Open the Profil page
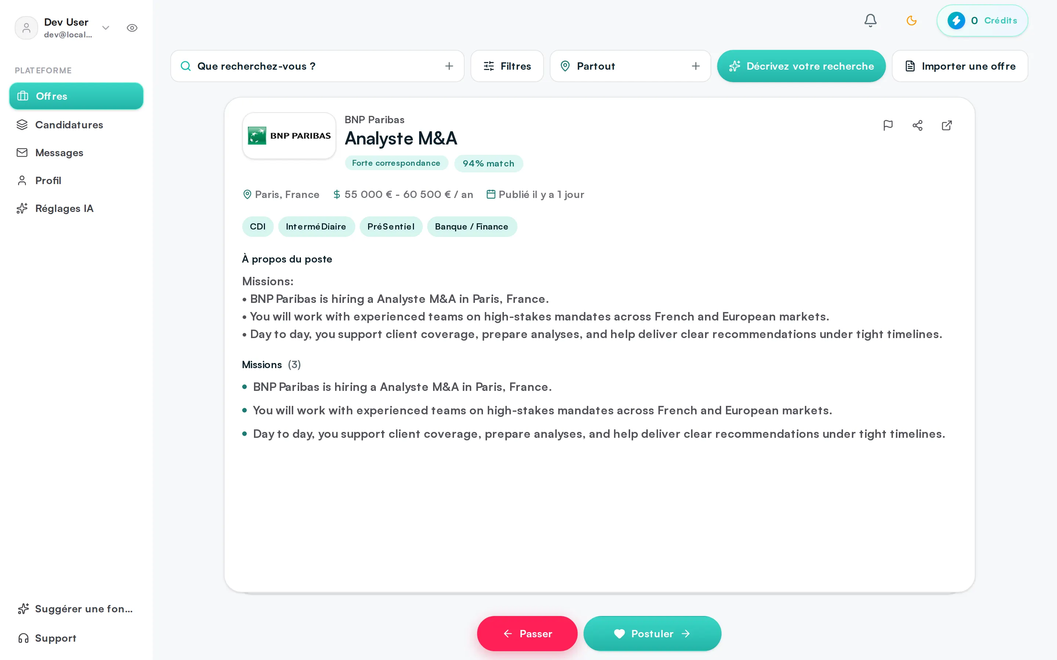 click(x=76, y=180)
